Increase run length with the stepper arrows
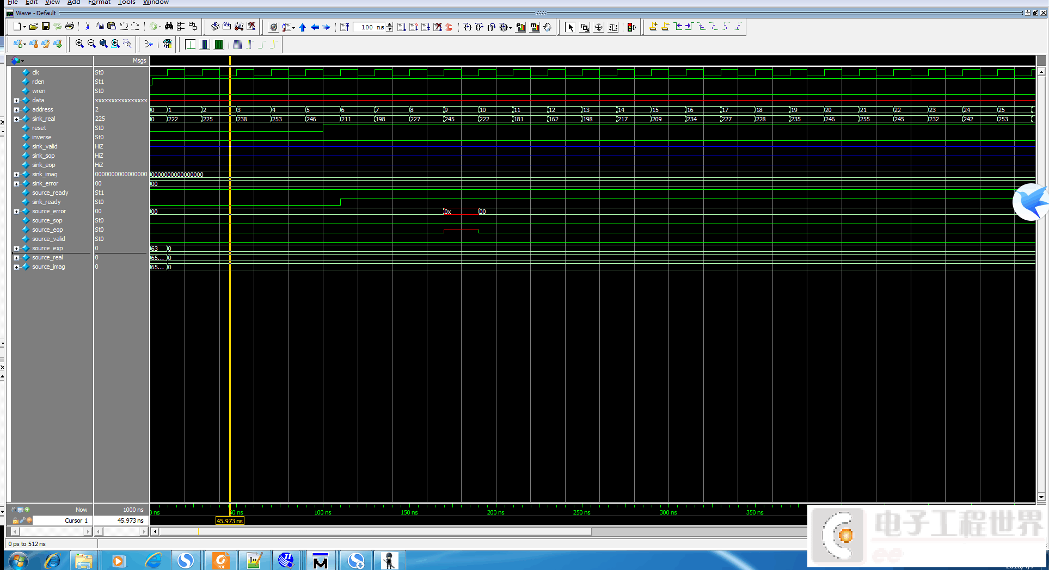Viewport: 1049px width, 570px height. click(x=390, y=24)
